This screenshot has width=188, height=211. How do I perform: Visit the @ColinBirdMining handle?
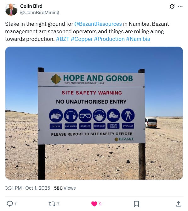pos(40,13)
